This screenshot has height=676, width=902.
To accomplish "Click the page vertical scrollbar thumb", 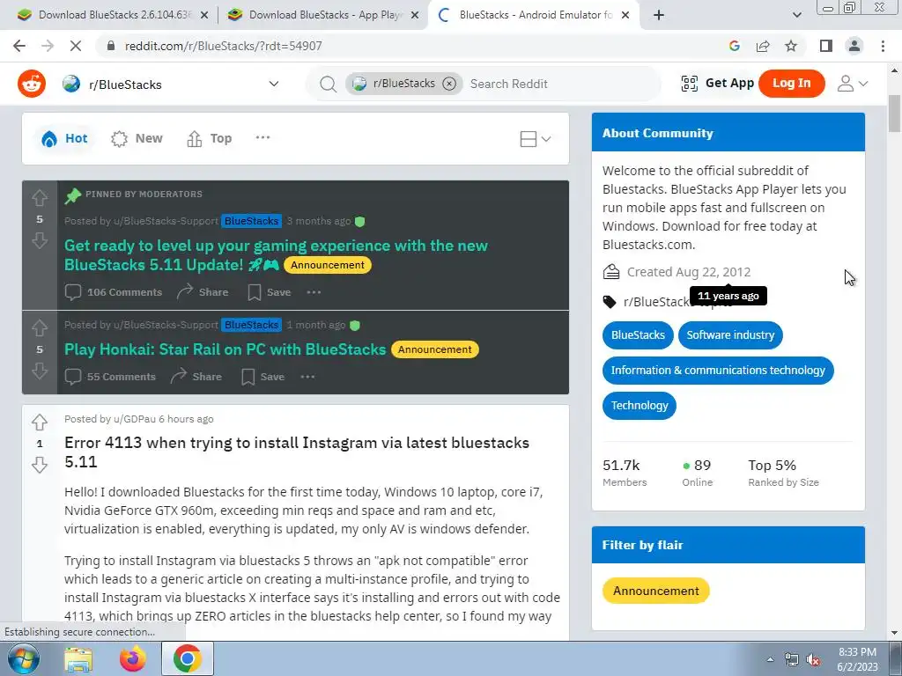I will click(894, 114).
